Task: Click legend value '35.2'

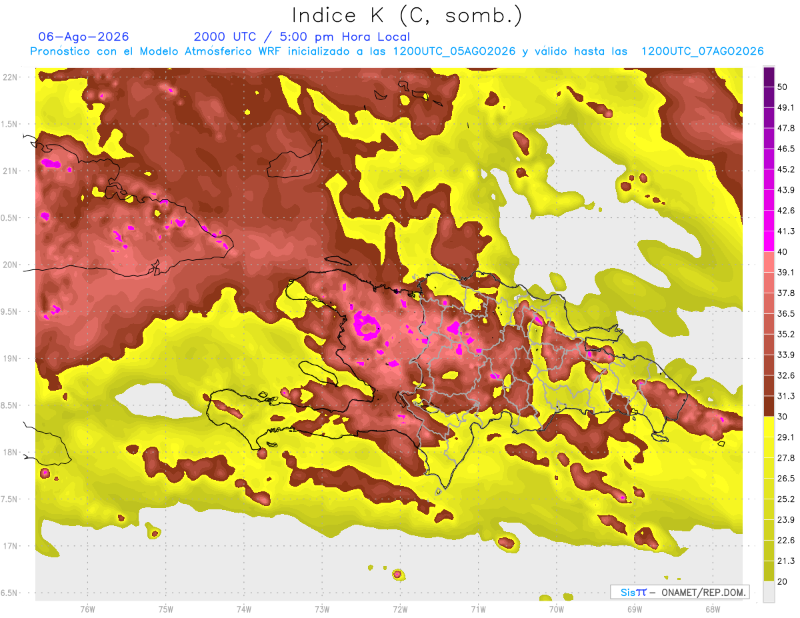Action: point(786,334)
